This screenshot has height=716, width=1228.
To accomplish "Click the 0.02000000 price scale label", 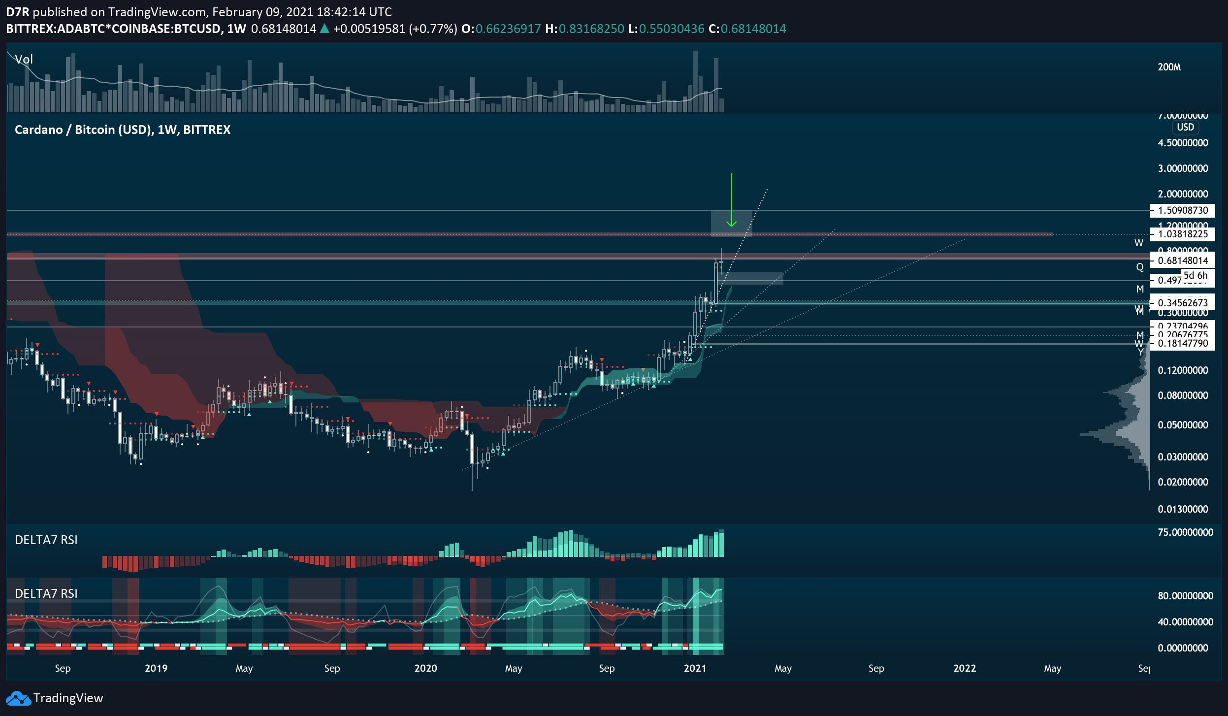I will (1183, 482).
